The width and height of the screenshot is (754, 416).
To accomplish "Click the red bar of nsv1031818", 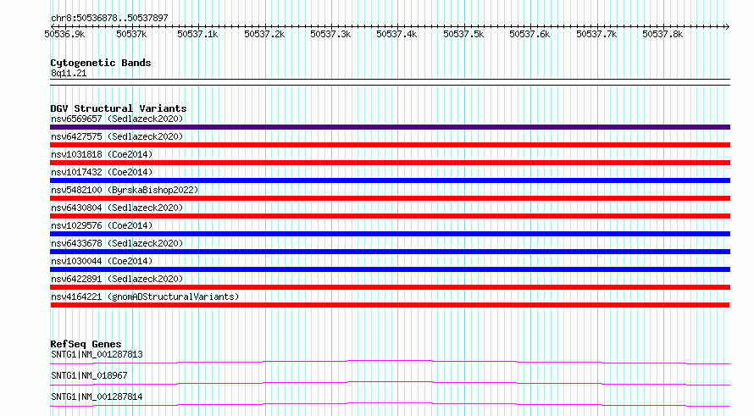I will [390, 163].
